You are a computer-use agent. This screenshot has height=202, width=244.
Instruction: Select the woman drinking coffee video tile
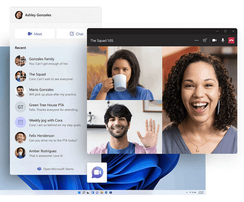pyautogui.click(x=124, y=73)
